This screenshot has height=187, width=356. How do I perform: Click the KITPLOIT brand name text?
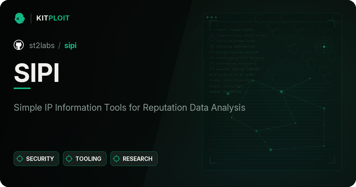click(53, 18)
